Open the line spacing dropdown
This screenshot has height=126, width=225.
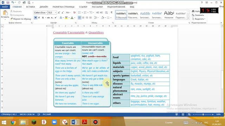coord(96,17)
